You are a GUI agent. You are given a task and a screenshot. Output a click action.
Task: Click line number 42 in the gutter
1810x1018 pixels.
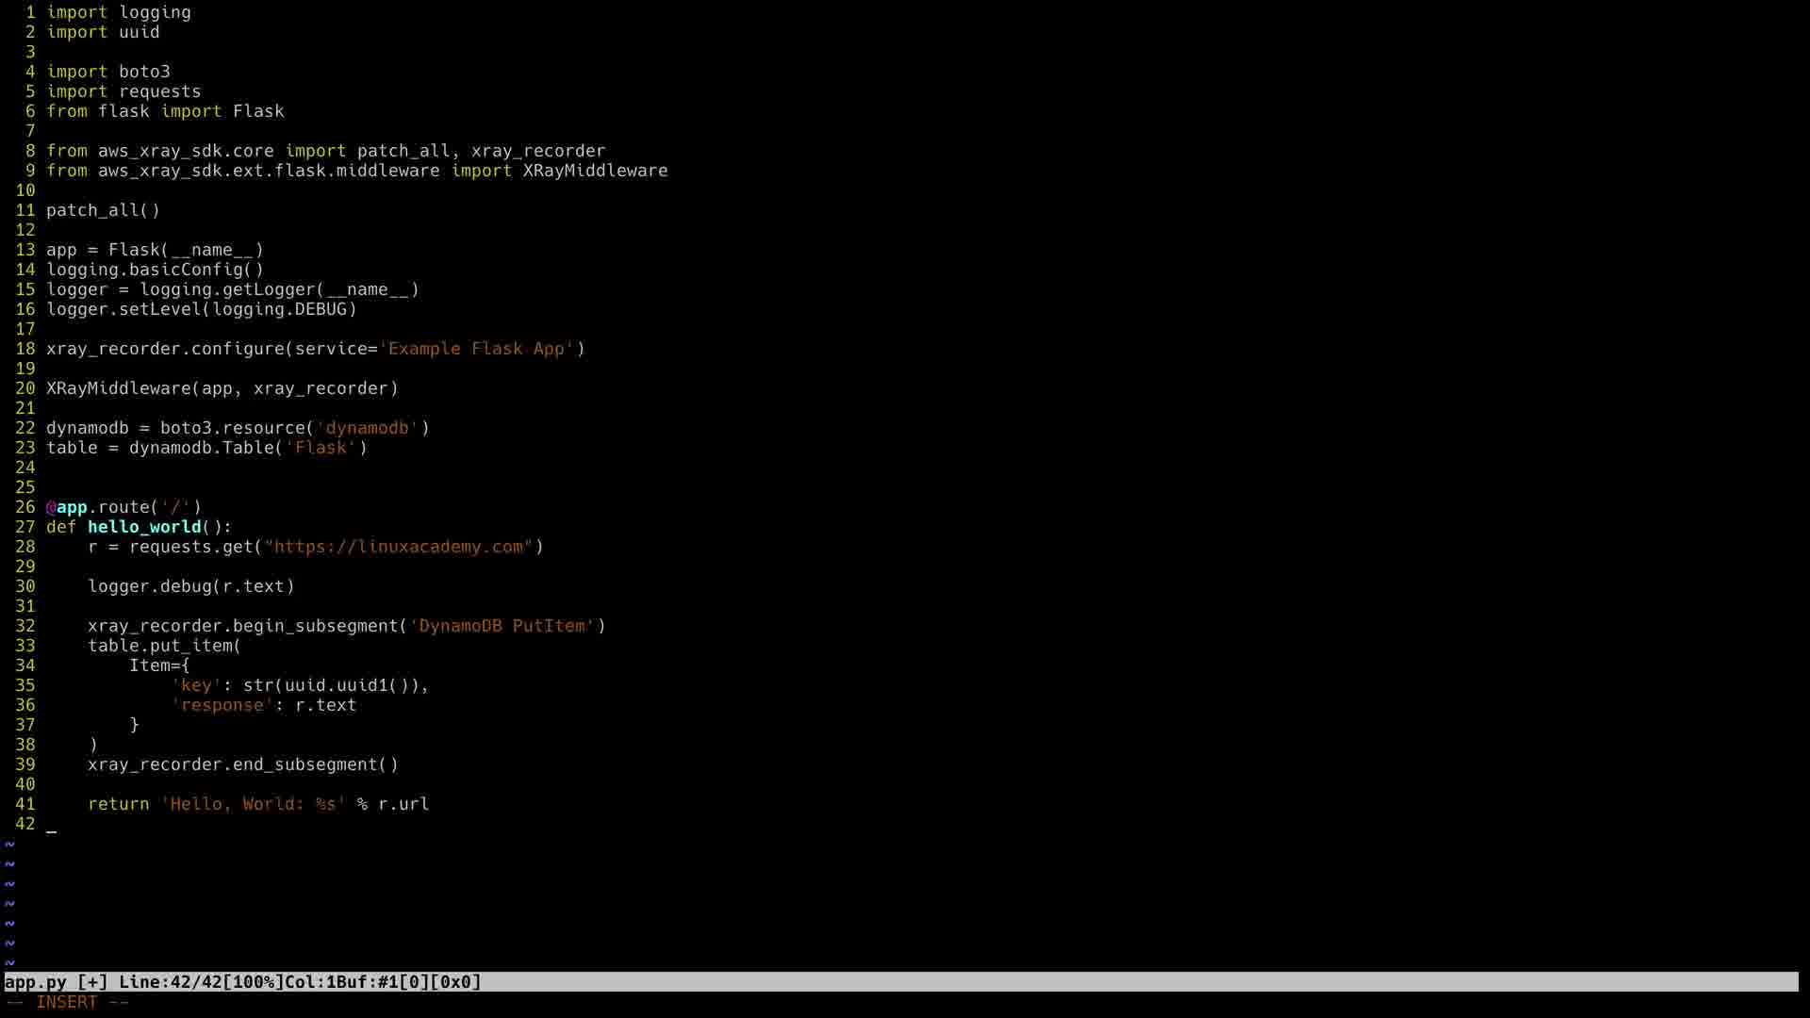tap(25, 824)
